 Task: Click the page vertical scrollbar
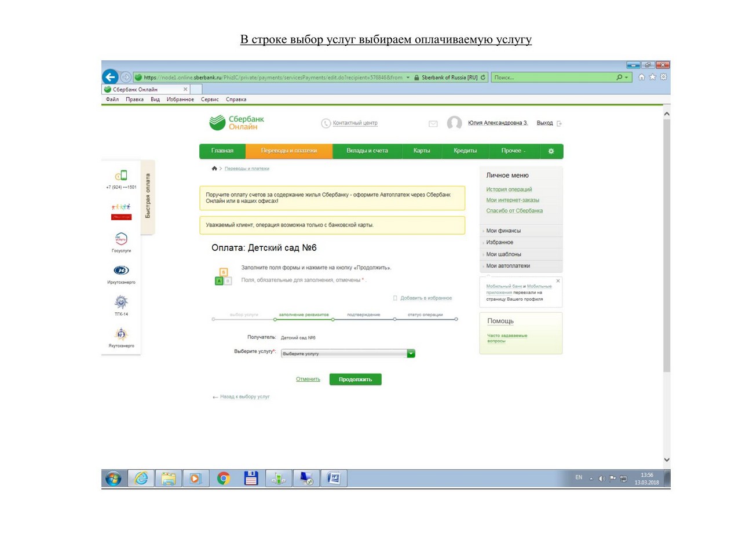pyautogui.click(x=667, y=246)
